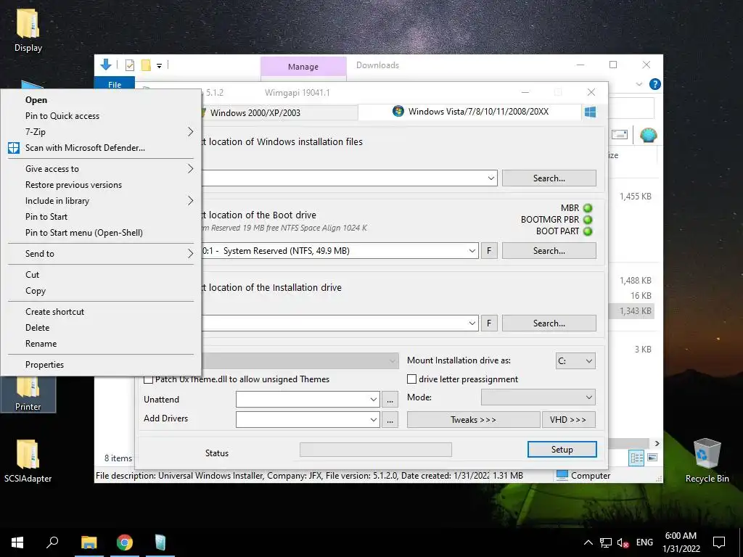Click the muted volume tray icon

[623, 542]
